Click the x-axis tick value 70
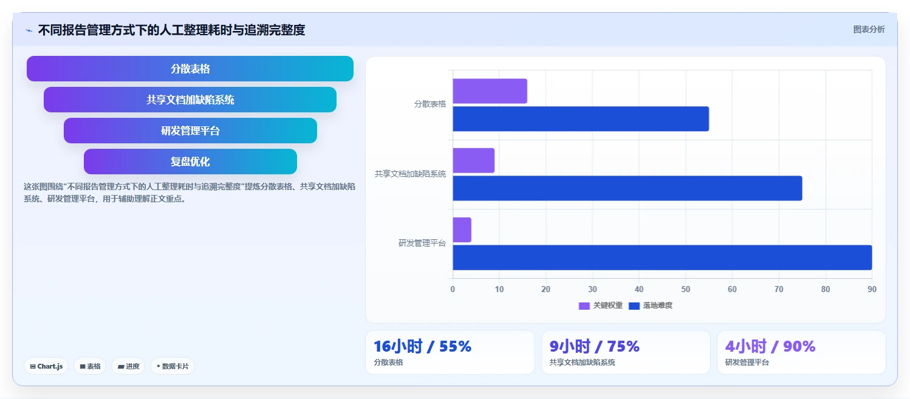This screenshot has height=399, width=910. (x=779, y=290)
